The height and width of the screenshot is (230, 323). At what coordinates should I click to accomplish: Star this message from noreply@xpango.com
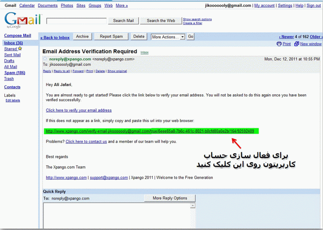point(45,59)
